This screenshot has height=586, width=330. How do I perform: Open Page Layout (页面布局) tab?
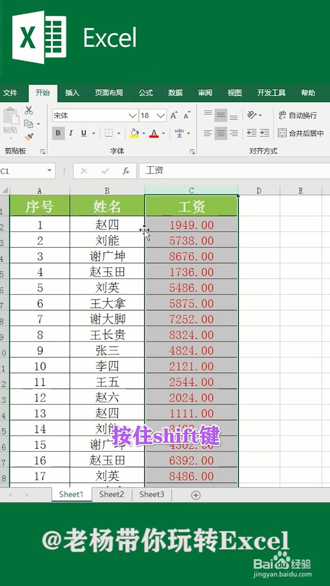click(109, 93)
